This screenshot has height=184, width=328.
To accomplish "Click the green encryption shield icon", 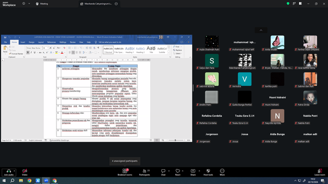I will (288, 4).
